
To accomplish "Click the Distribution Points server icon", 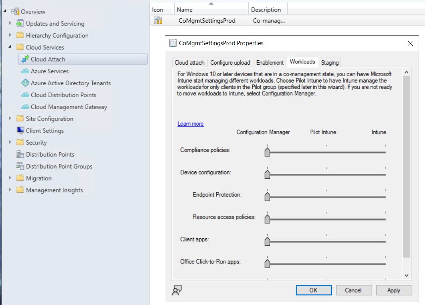I will [20, 154].
